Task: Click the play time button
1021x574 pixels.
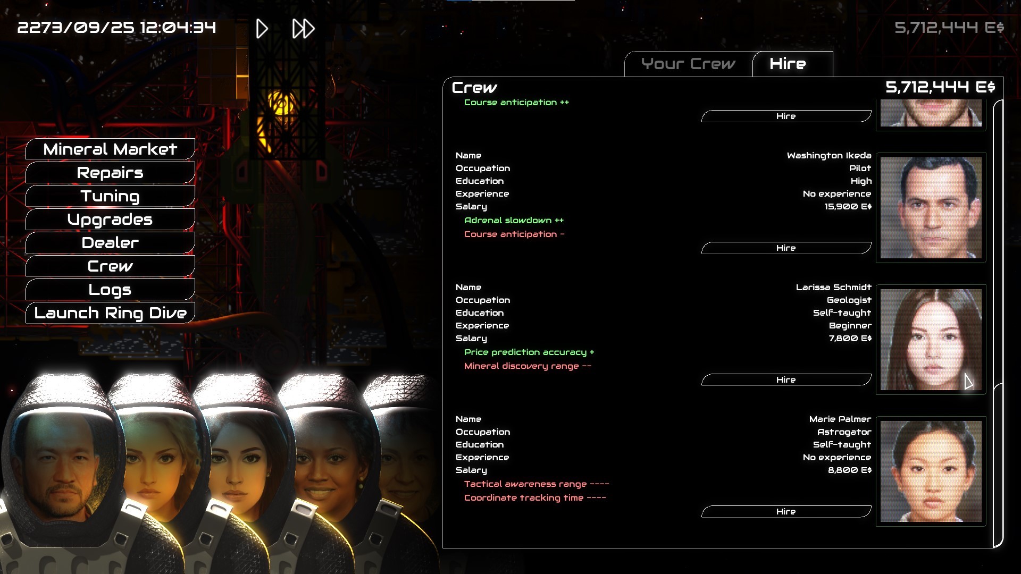Action: coord(262,29)
